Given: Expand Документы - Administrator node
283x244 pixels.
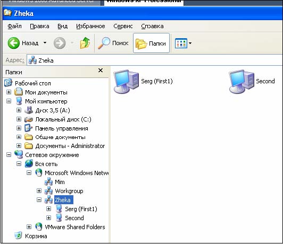Looking at the screenshot, I should (19, 145).
